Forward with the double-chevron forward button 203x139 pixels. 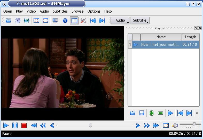[x=147, y=125]
